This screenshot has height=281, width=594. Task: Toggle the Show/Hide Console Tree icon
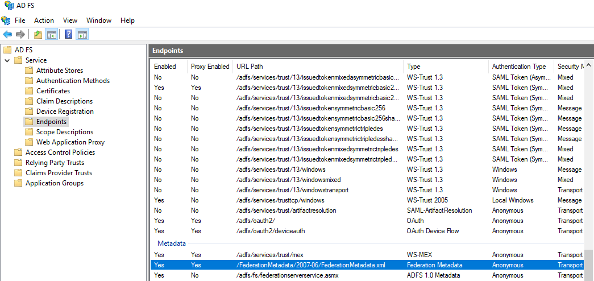click(x=51, y=35)
